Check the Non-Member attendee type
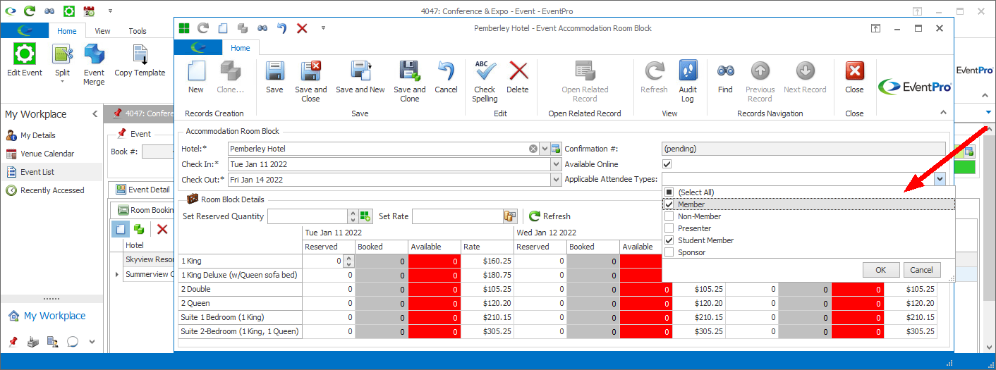Viewport: 996px width, 370px height. pyautogui.click(x=669, y=216)
